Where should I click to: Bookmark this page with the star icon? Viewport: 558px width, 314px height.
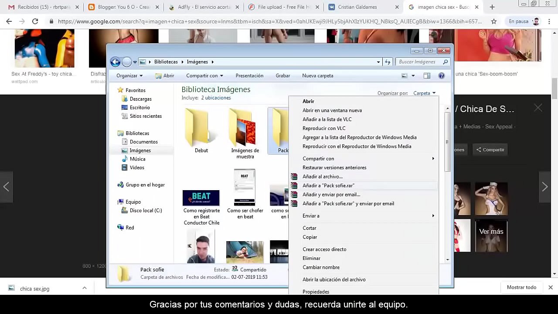click(493, 21)
